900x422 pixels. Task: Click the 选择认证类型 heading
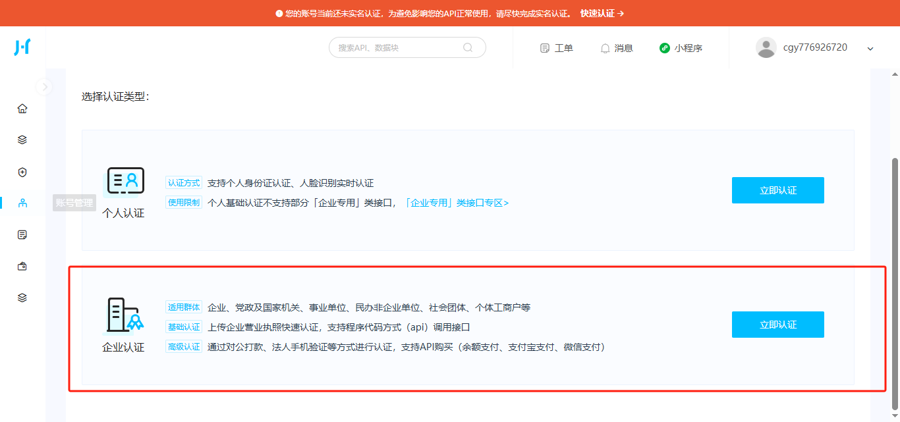tap(115, 97)
